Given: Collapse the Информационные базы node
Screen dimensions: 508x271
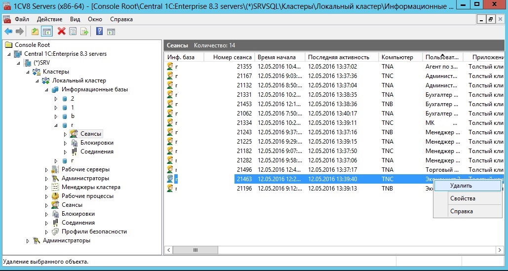Looking at the screenshot, I should click(46, 90).
